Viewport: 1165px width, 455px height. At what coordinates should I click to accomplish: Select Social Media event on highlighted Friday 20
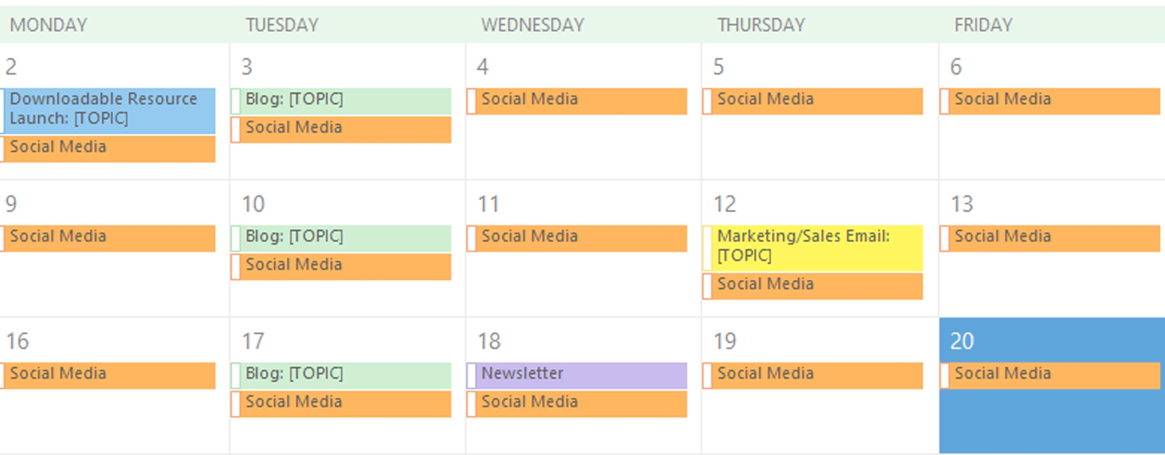click(1050, 376)
